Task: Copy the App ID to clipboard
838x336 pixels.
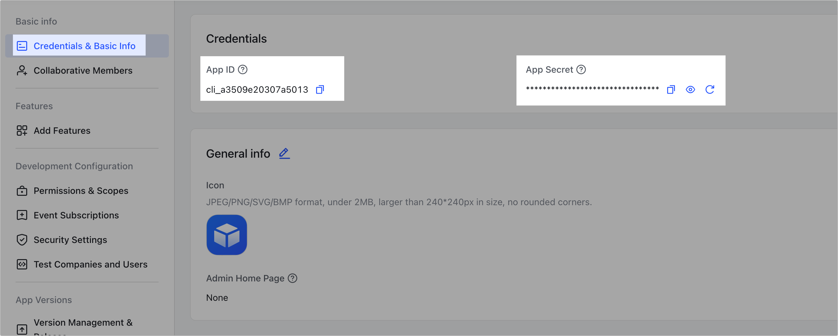Action: click(320, 90)
